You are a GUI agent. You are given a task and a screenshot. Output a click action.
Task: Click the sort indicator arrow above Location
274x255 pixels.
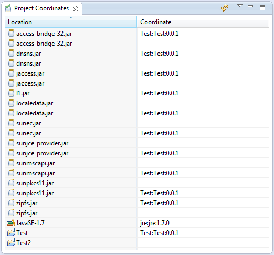click(x=71, y=17)
